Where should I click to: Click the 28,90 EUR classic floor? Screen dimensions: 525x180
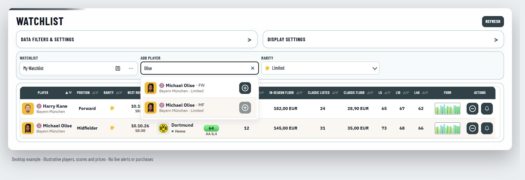358,109
